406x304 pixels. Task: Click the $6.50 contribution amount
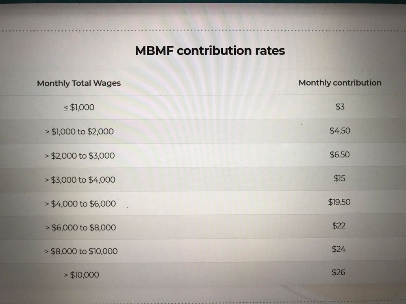[339, 154]
